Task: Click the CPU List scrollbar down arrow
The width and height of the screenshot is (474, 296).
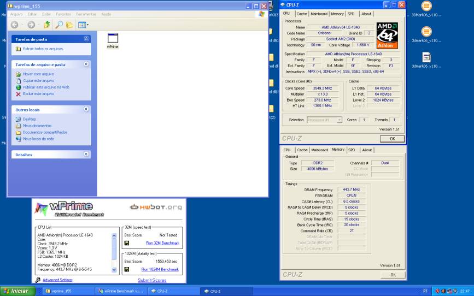Action: (114, 270)
